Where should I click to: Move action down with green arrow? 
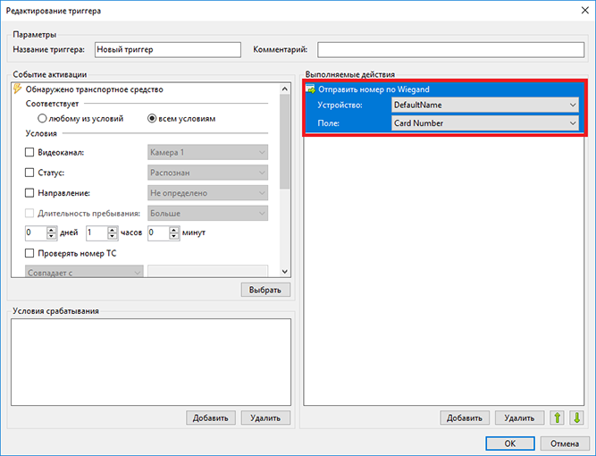click(576, 418)
